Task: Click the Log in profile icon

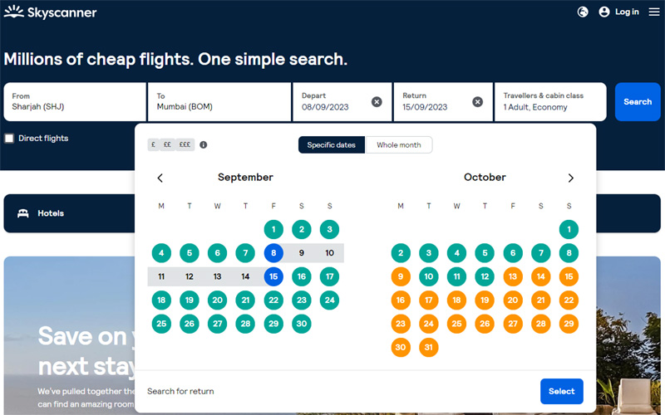Action: tap(604, 12)
